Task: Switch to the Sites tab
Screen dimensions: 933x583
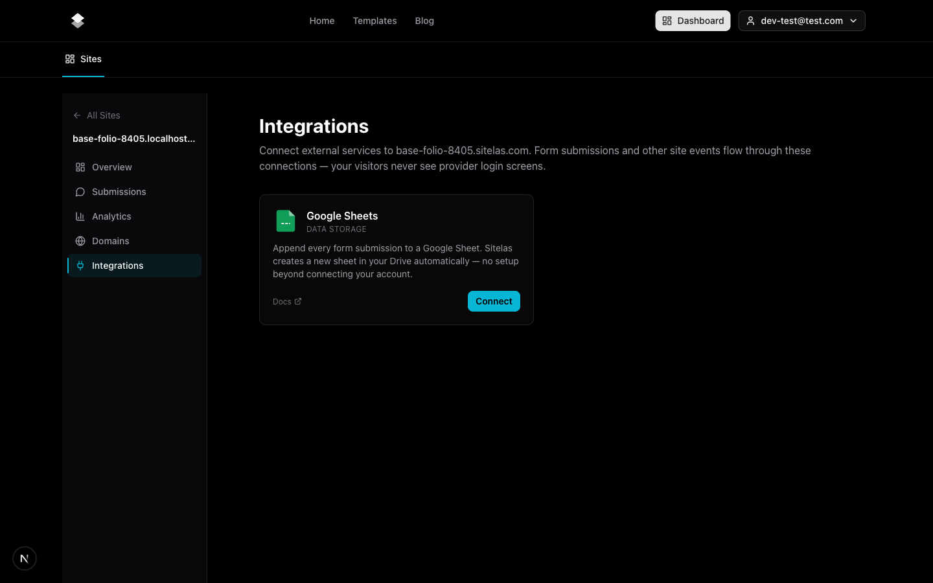Action: 83,59
